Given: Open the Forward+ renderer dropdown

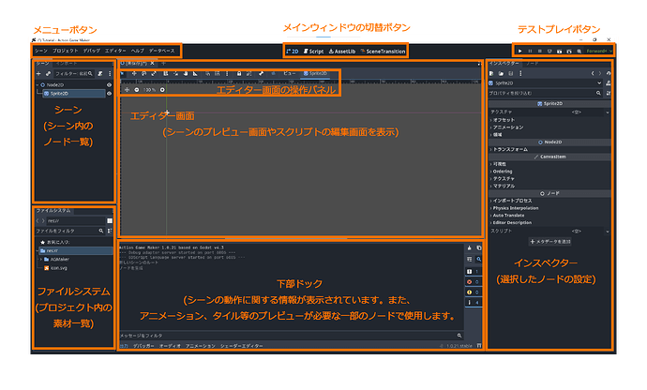Looking at the screenshot, I should tap(599, 52).
